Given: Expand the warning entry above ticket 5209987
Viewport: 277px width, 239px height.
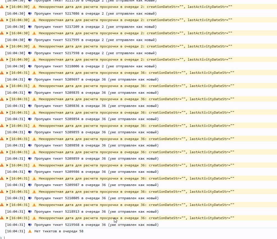Looking at the screenshot, I should (x=7, y=178).
